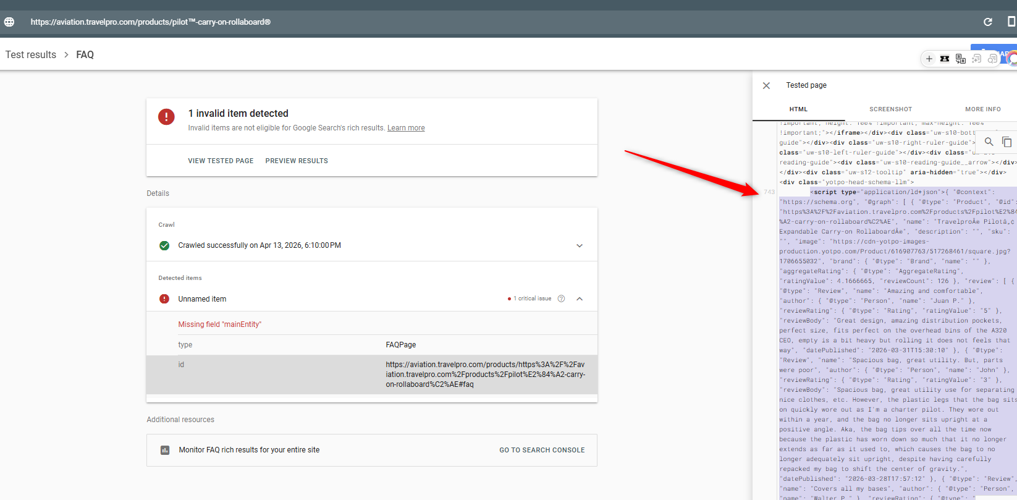Open the Learn more link

coord(406,128)
